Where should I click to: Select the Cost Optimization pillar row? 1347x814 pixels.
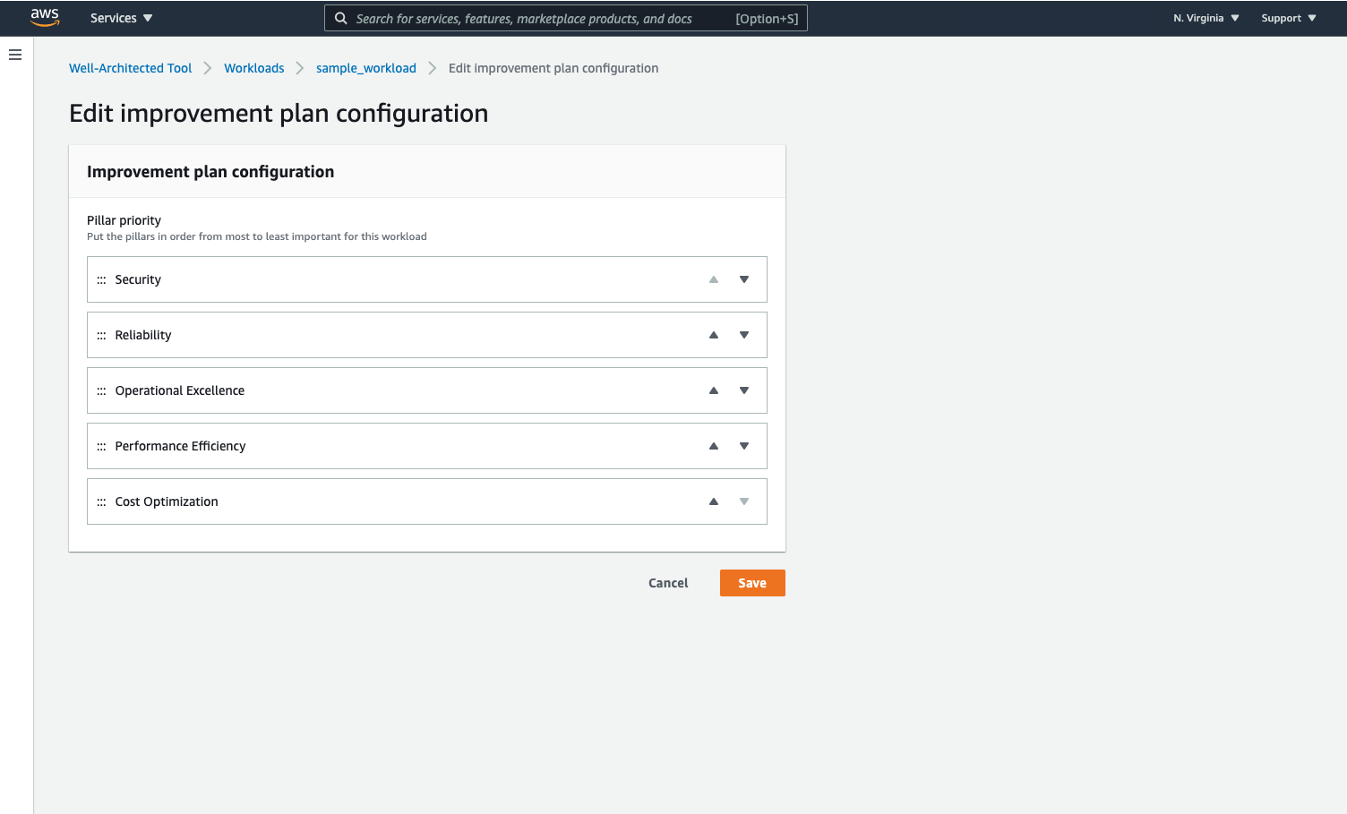coord(427,501)
